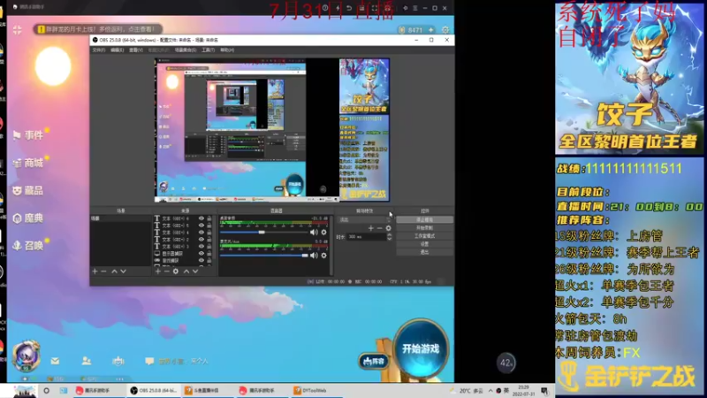Image resolution: width=707 pixels, height=398 pixels.
Task: Mute the 桌面音频 speaker icon
Action: [x=314, y=232]
